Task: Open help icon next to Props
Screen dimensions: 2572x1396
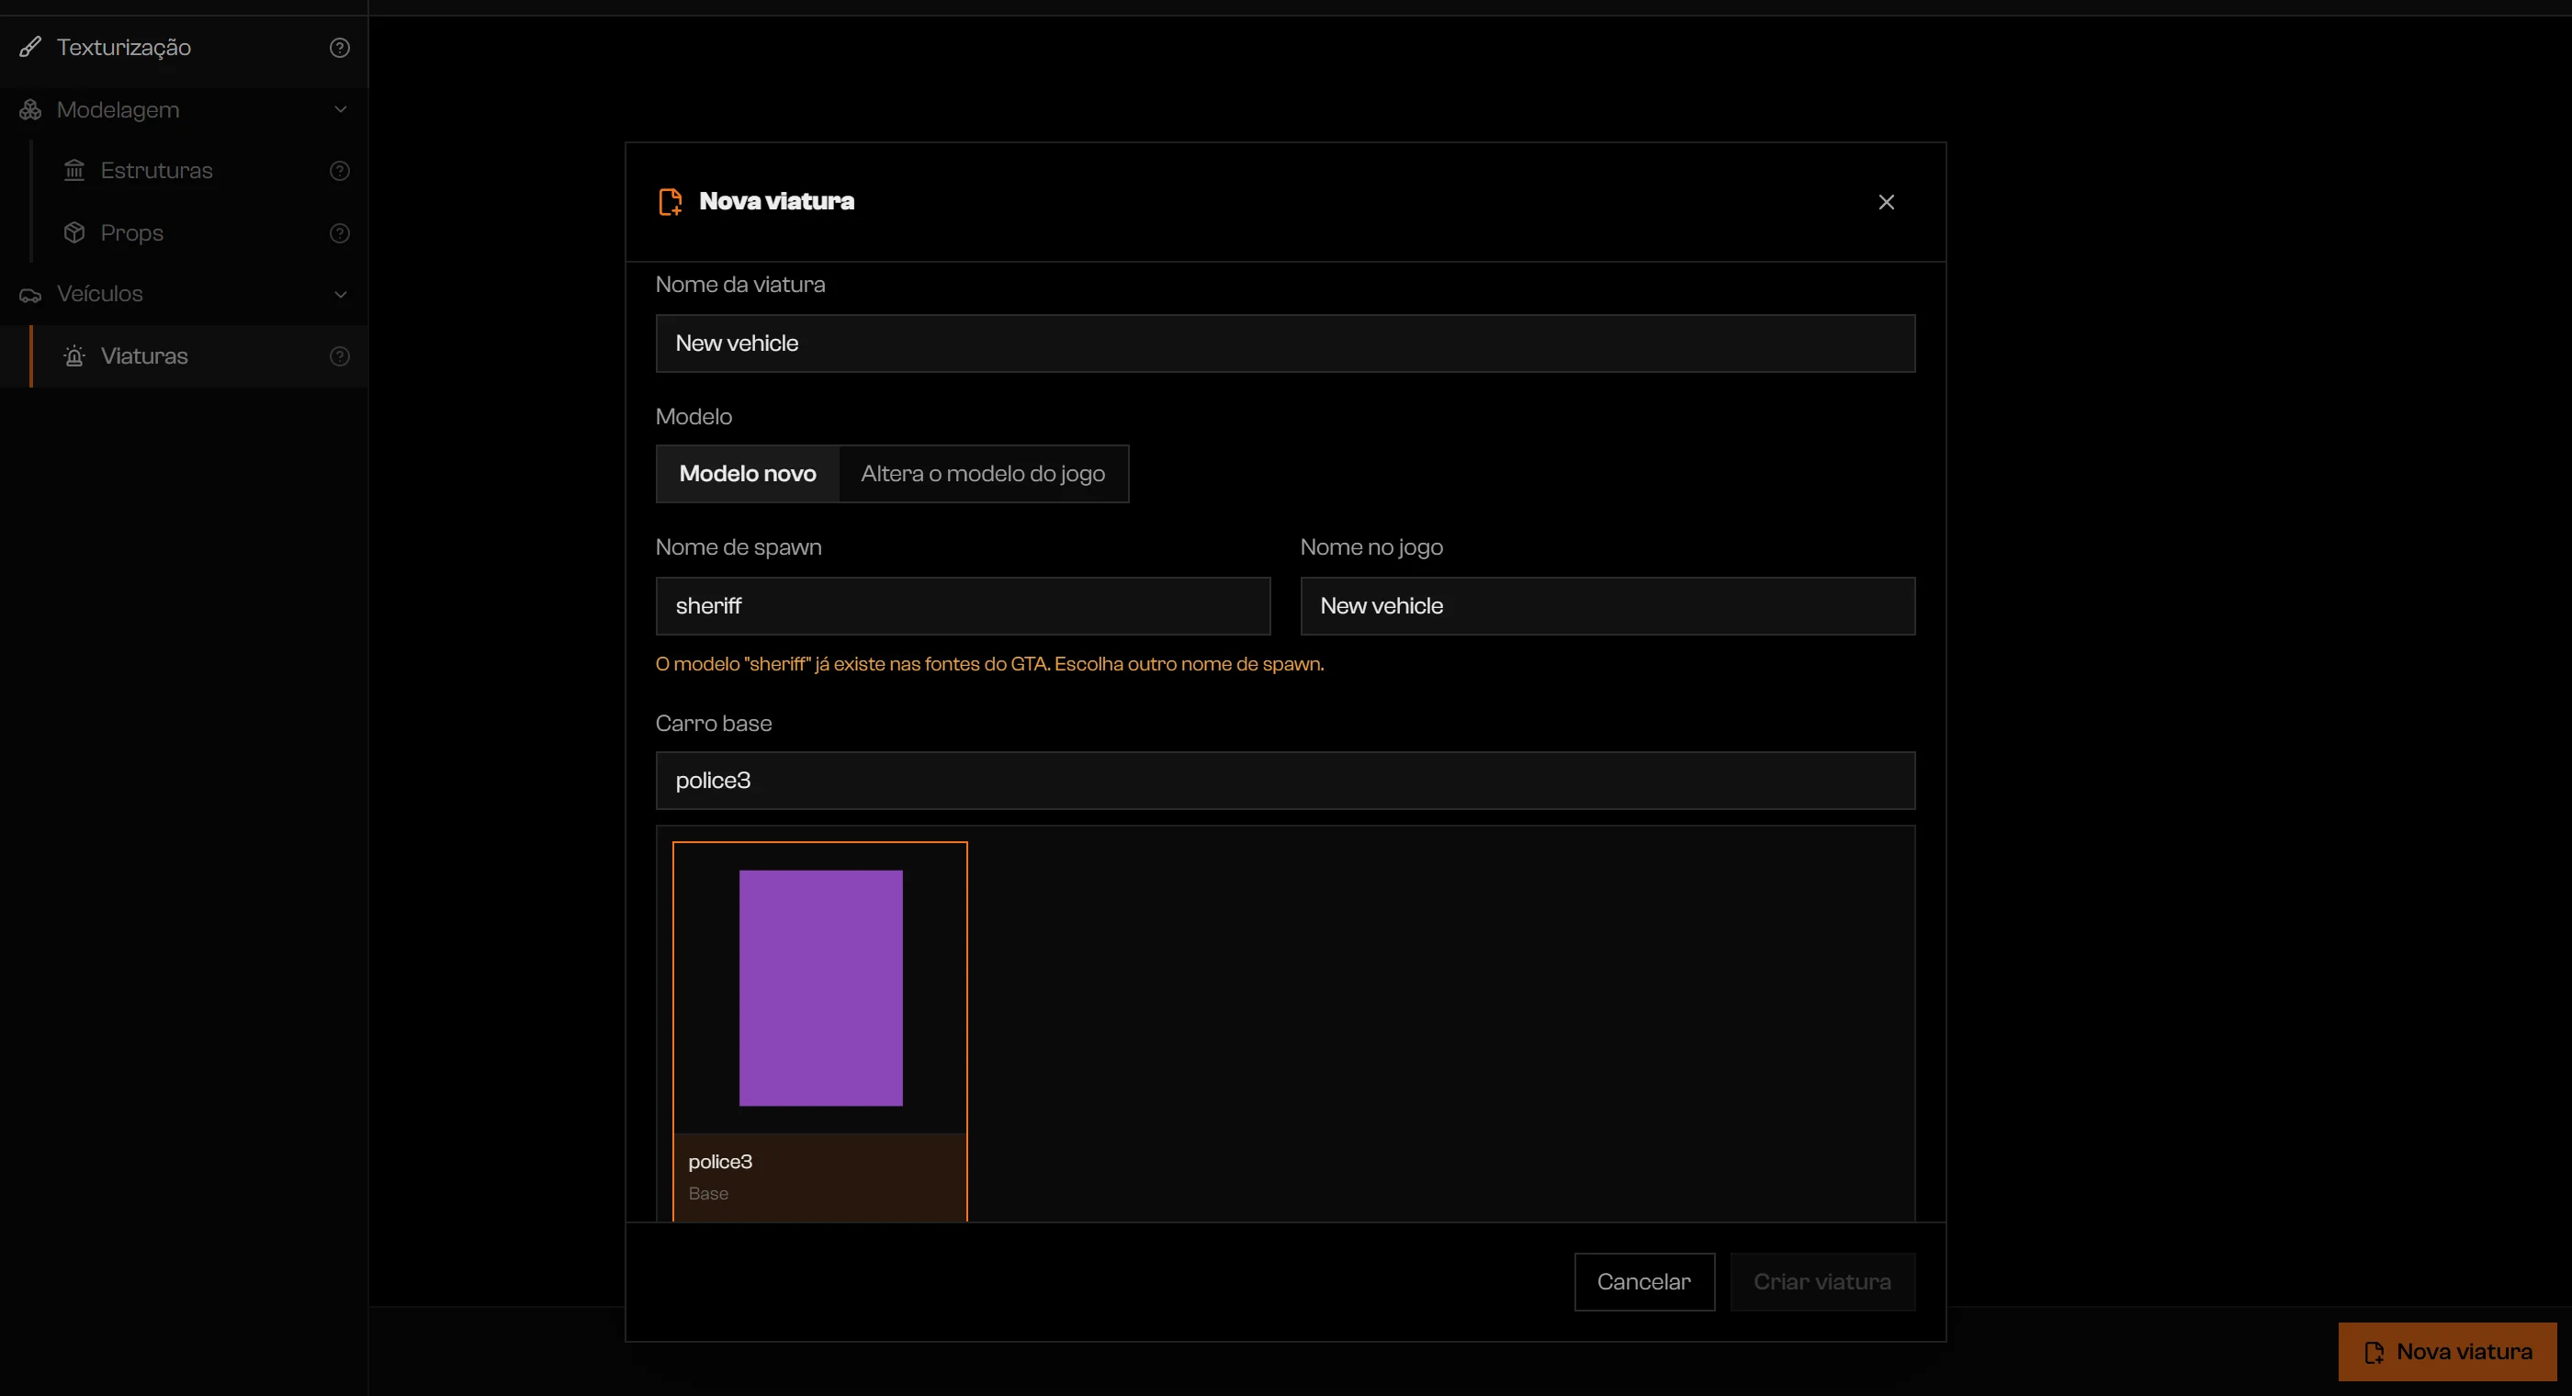Action: click(340, 232)
